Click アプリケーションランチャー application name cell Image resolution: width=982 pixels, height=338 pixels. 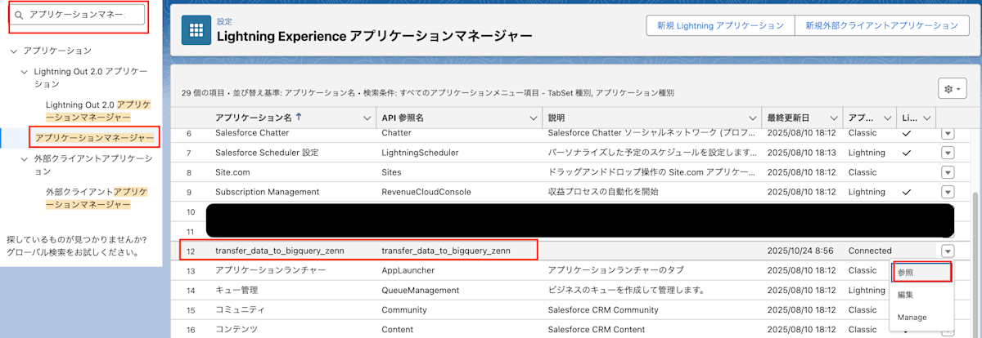point(270,270)
